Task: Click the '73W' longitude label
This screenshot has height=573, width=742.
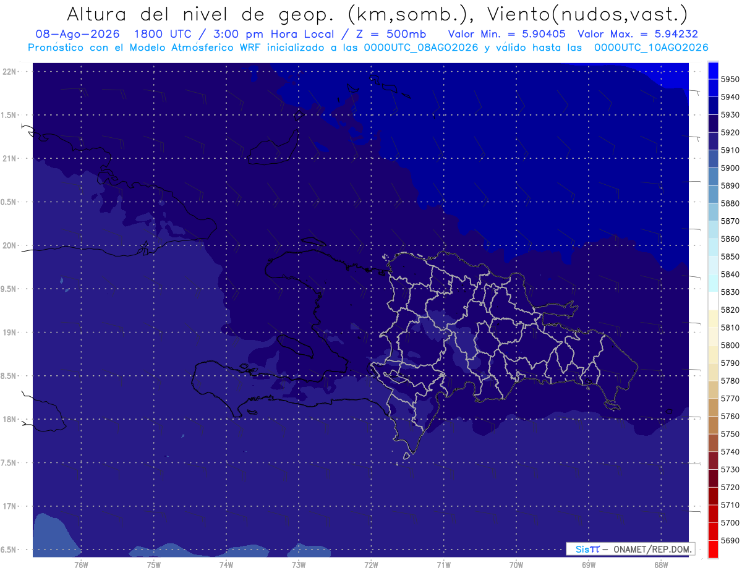Action: tap(299, 564)
